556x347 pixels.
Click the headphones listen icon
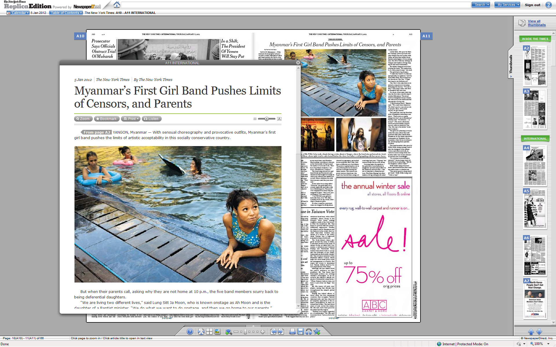point(309,332)
